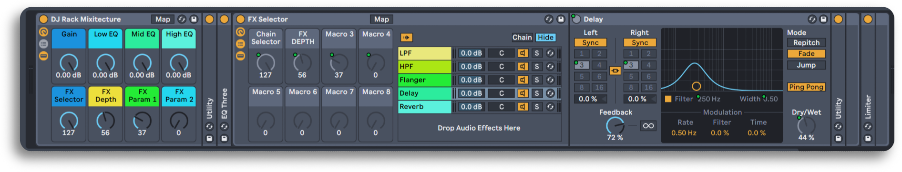
Task: Save the EQ Three preset
Action: tap(224, 138)
